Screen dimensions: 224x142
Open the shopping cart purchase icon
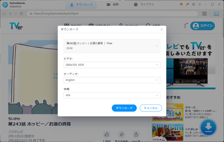[x=181, y=4]
